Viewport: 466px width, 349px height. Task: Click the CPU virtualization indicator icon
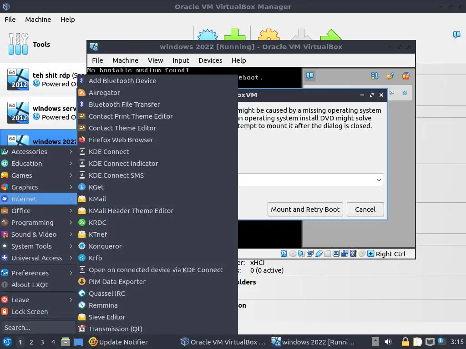[353, 254]
